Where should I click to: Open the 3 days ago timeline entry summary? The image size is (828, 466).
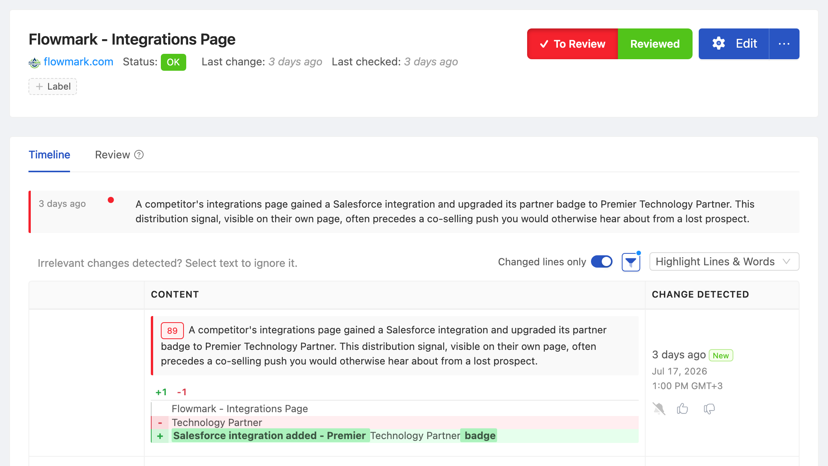pyautogui.click(x=414, y=212)
